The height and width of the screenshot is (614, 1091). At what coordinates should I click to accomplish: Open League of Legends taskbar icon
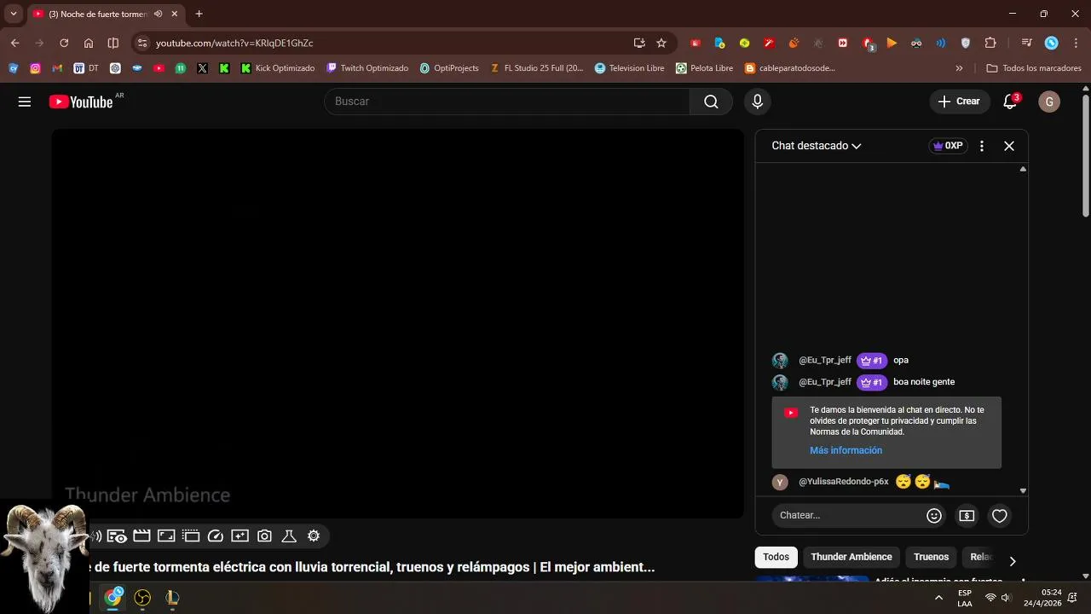click(172, 598)
